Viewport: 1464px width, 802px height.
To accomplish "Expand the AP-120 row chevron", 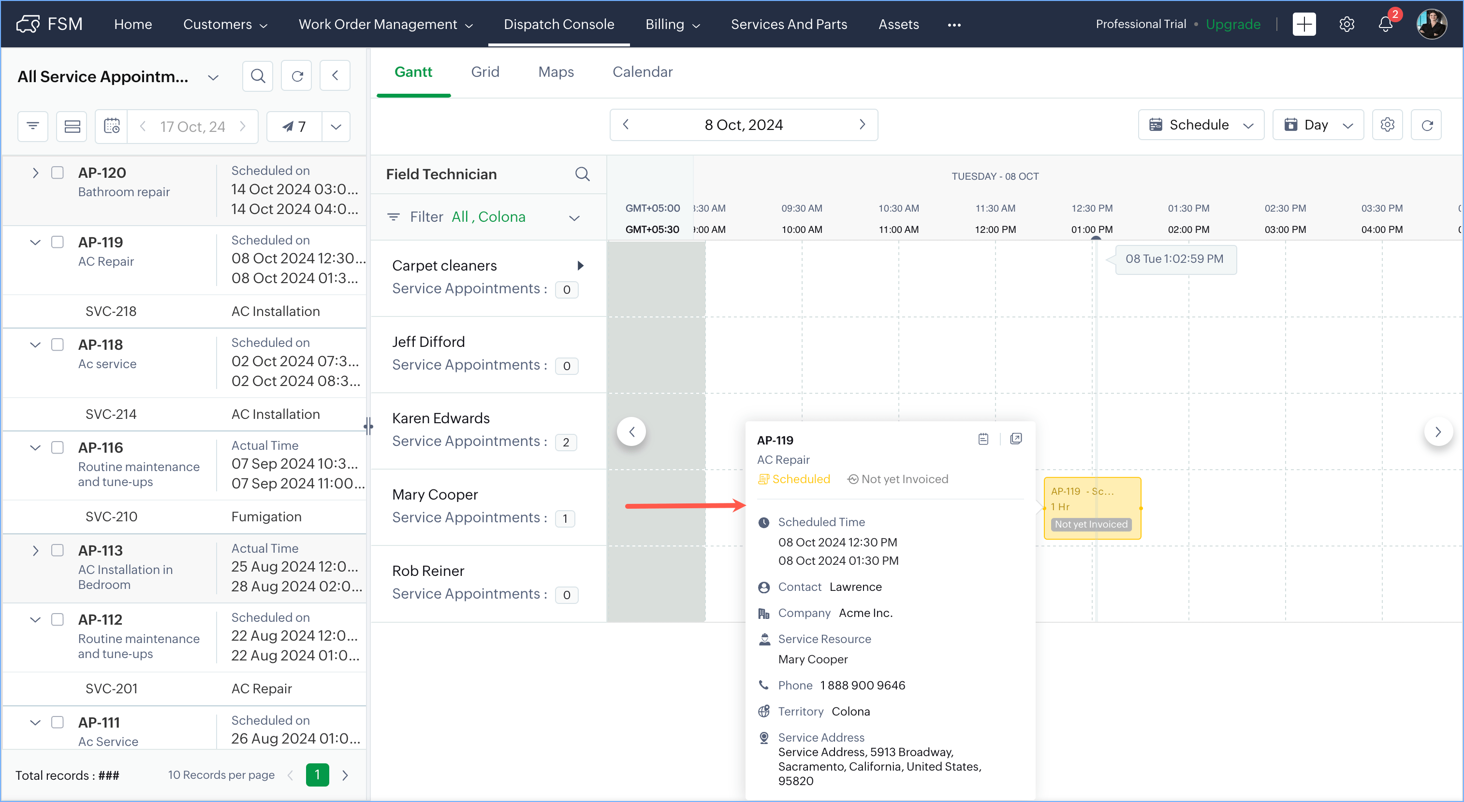I will 35,172.
